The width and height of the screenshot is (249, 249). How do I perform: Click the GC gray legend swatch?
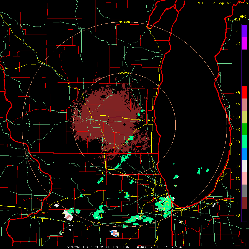244,191
